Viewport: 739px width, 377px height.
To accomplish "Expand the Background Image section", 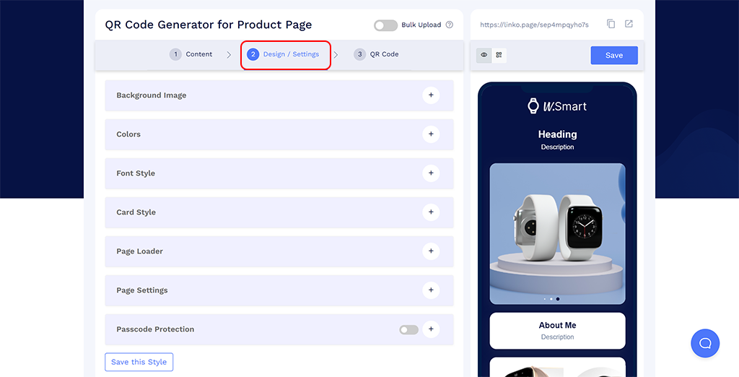I will 431,95.
